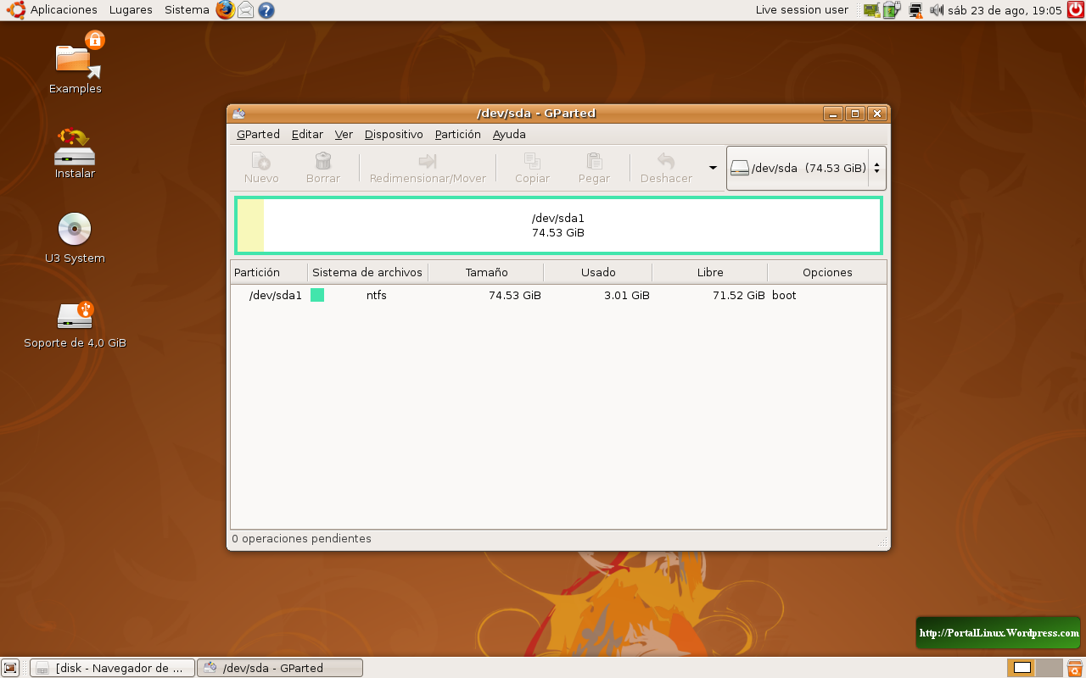The image size is (1086, 678).
Task: Select the /dev/sda1 row in partition list
Action: coord(558,295)
